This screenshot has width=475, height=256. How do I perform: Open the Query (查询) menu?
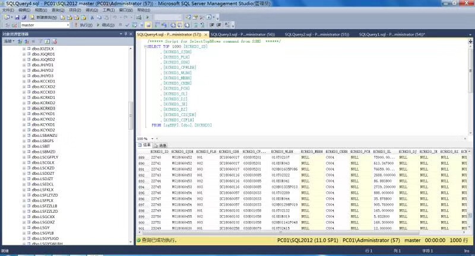click(57, 10)
